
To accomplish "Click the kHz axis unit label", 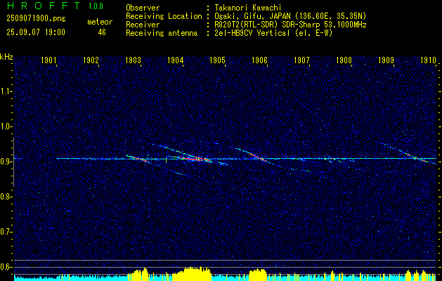I will point(7,57).
